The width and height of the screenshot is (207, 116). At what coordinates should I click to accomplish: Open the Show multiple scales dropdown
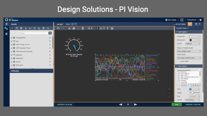pyautogui.click(x=189, y=51)
